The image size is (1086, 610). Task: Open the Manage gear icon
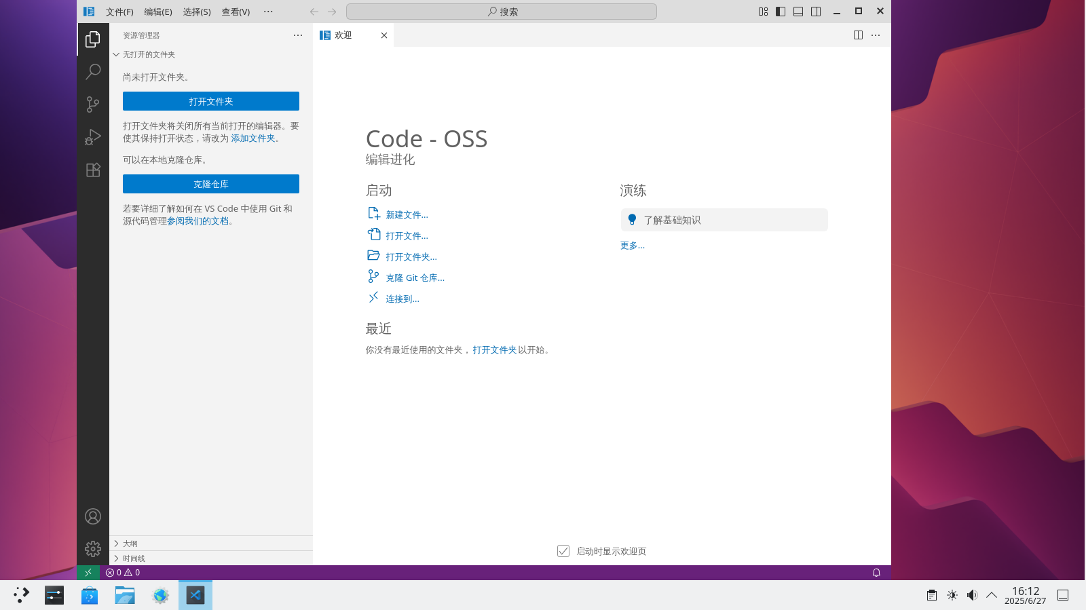click(x=93, y=548)
